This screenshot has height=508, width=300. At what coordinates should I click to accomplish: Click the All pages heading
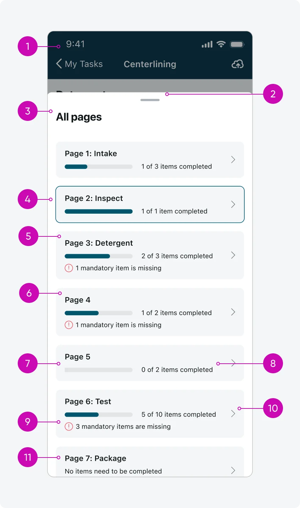pos(79,117)
